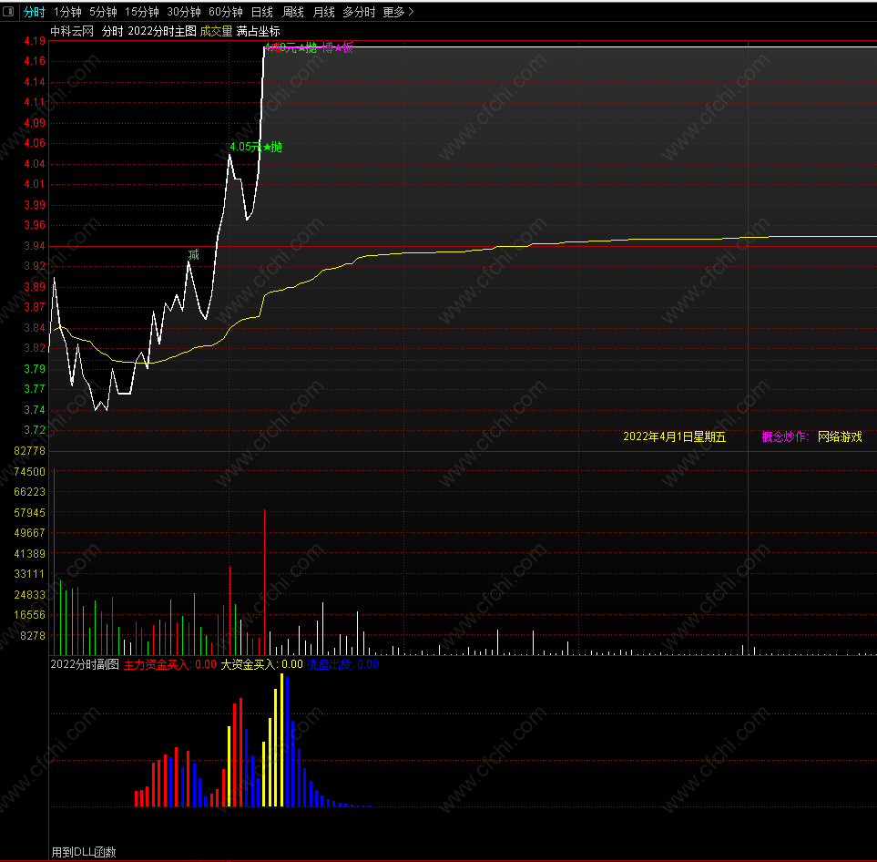877x862 pixels.
Task: Click the date 2022年4月1日星期五
Action: [x=675, y=436]
